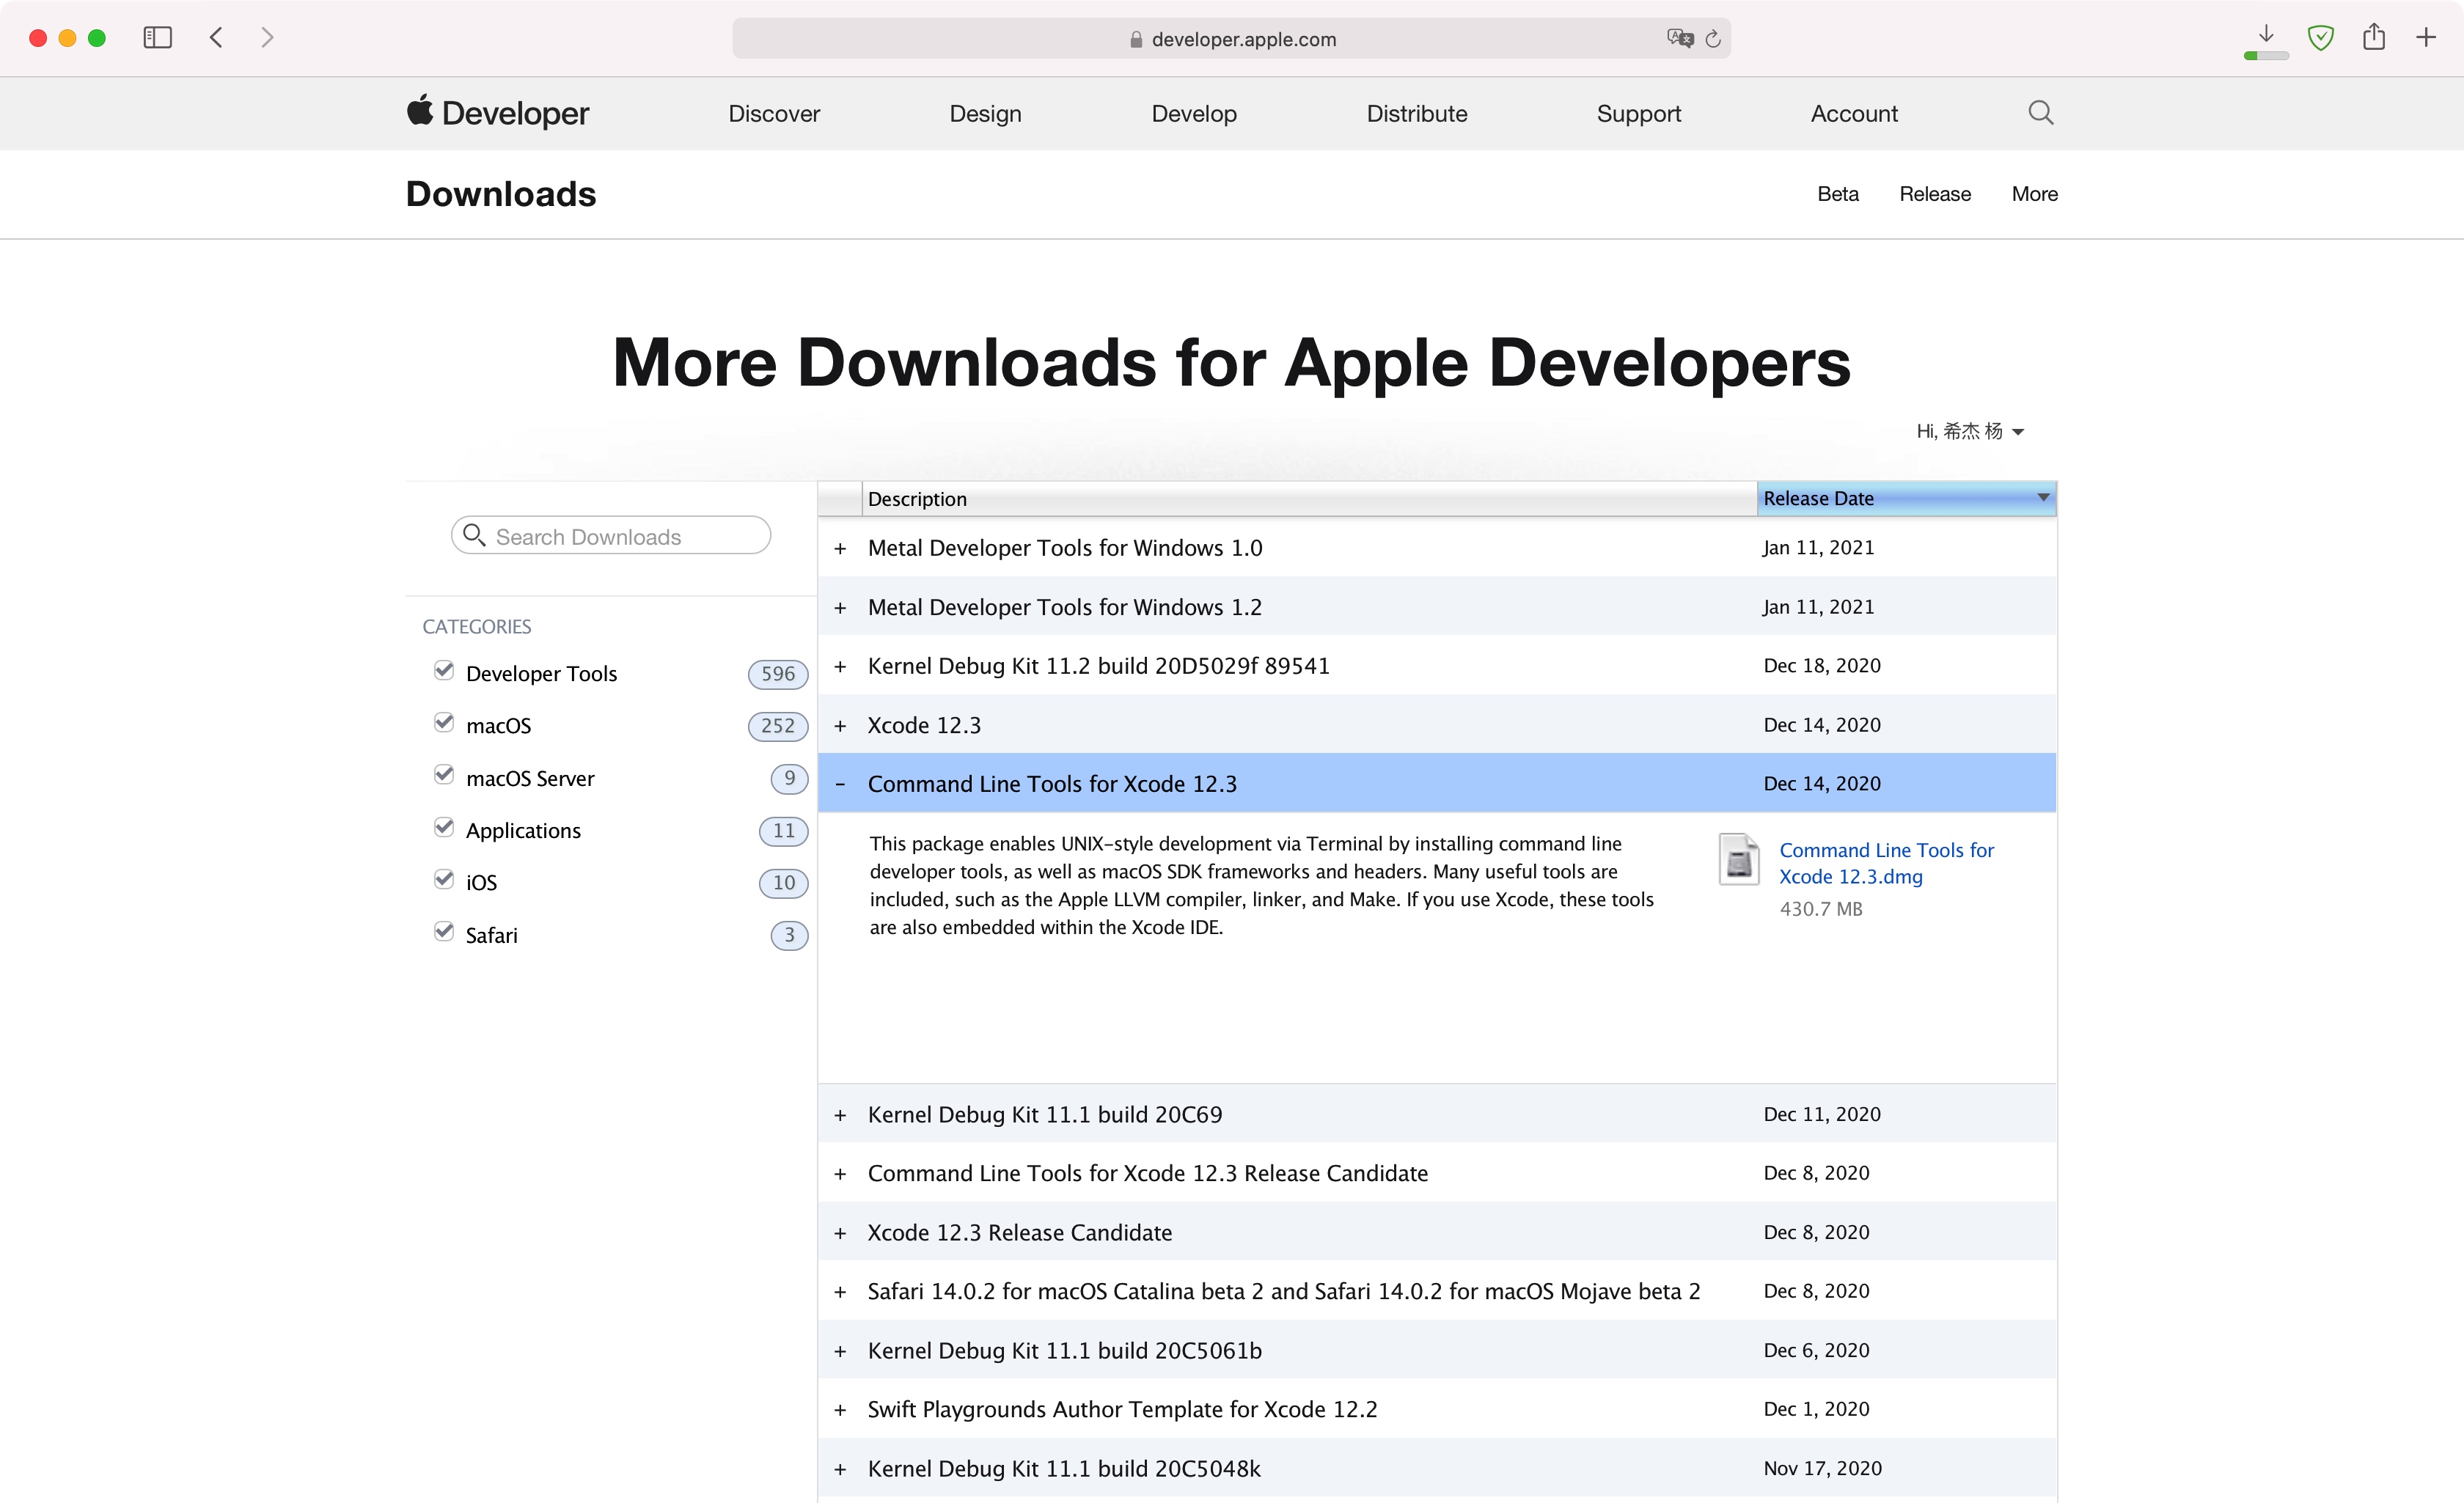Go back with the back arrow
Viewport: 2464px width, 1503px height.
[216, 38]
